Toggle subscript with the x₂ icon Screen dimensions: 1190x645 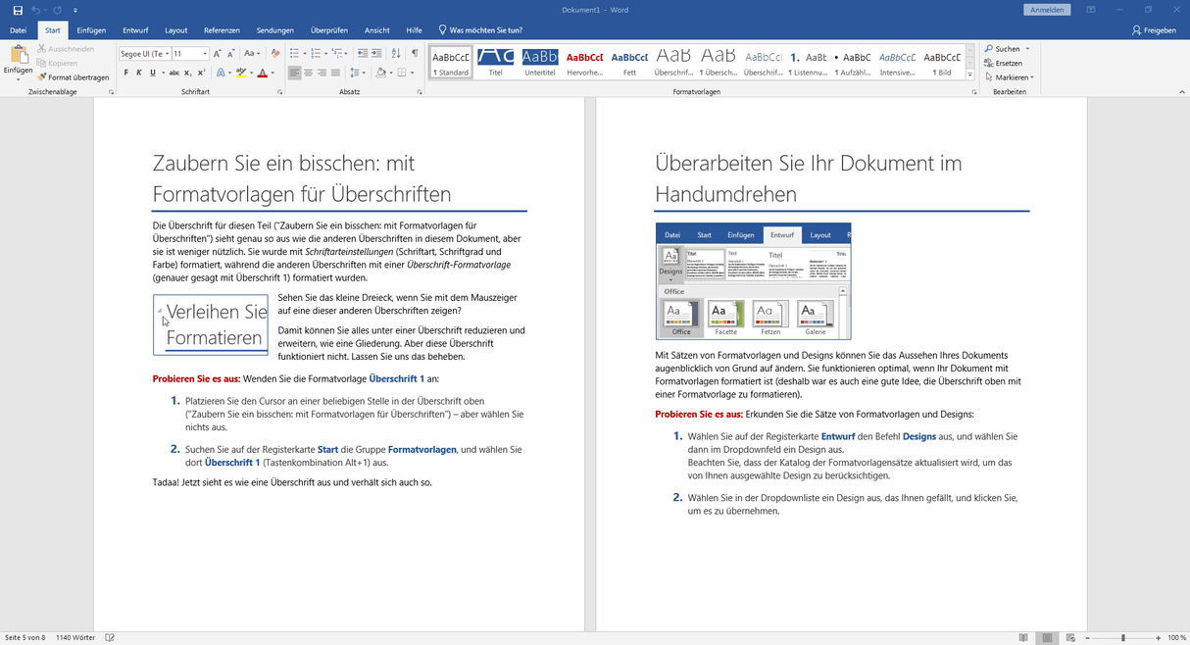click(x=186, y=72)
